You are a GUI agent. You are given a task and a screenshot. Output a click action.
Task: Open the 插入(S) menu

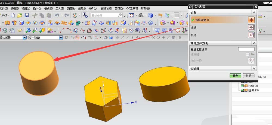(x=37, y=8)
